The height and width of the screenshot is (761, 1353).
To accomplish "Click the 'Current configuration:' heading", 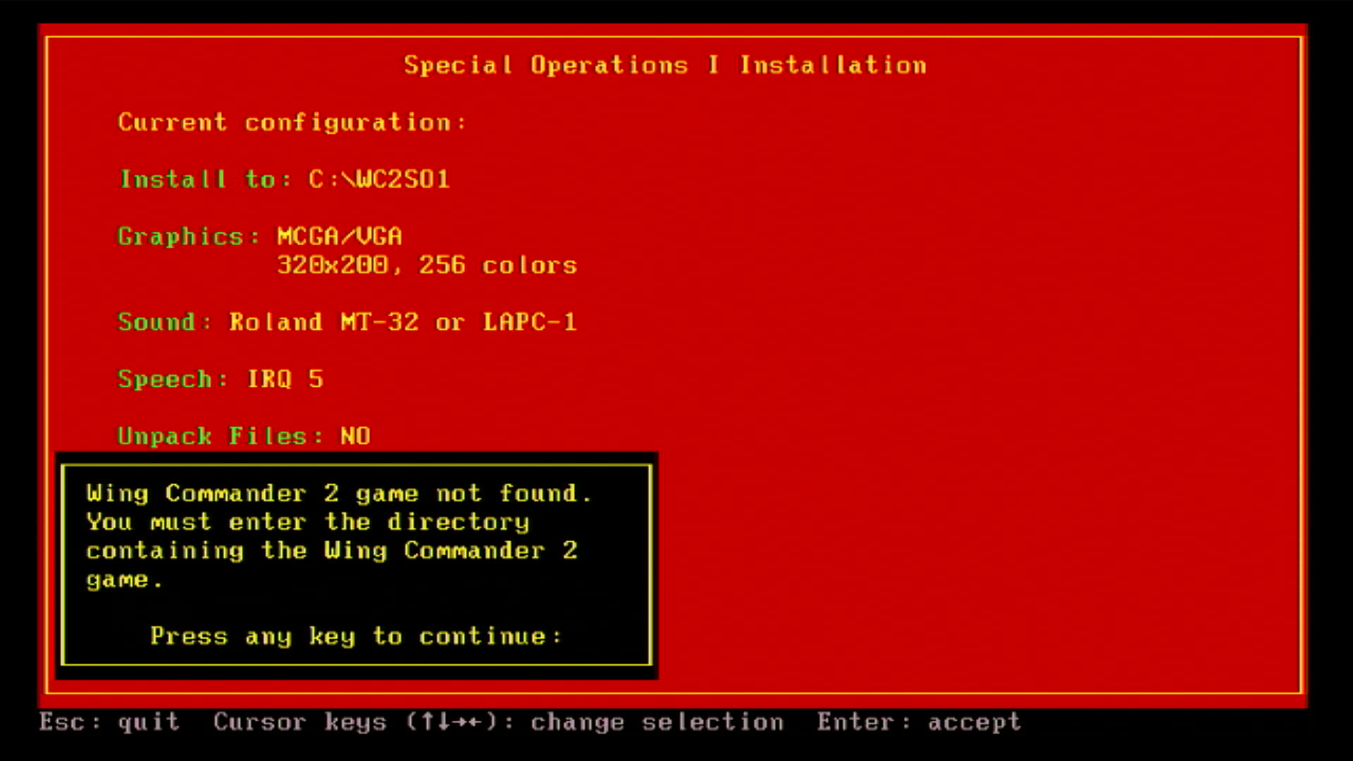I will coord(291,122).
